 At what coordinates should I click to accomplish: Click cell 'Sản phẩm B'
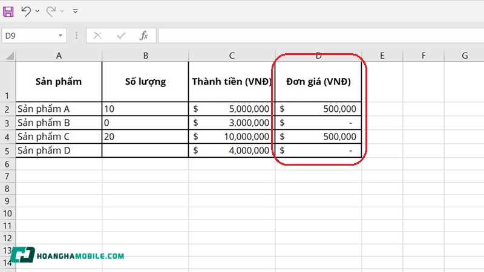click(x=59, y=123)
